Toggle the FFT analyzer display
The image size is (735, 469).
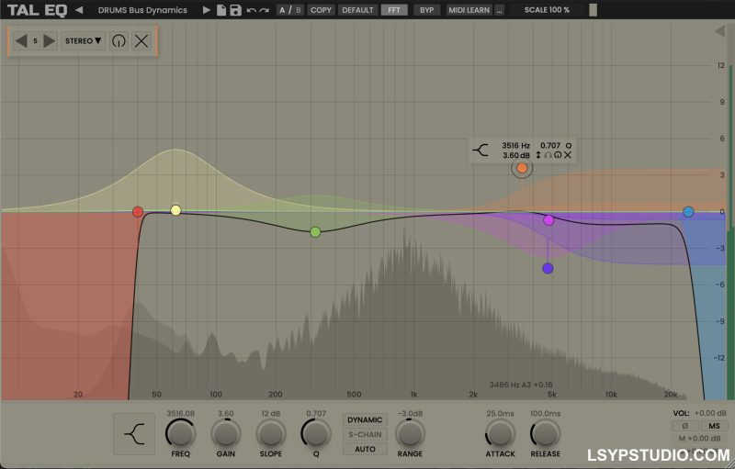pos(394,10)
